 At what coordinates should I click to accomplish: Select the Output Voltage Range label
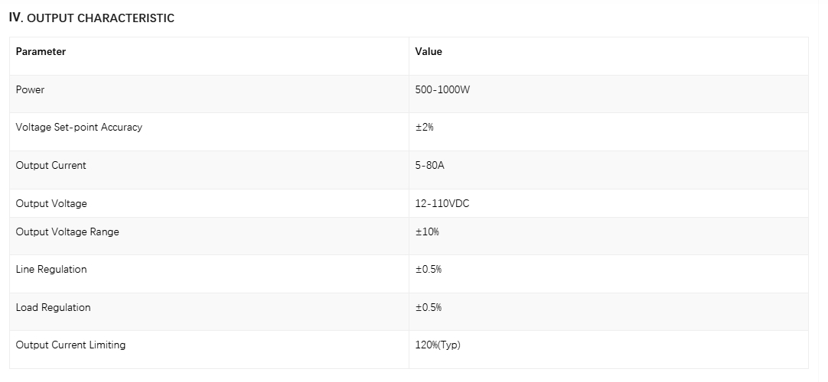[67, 231]
